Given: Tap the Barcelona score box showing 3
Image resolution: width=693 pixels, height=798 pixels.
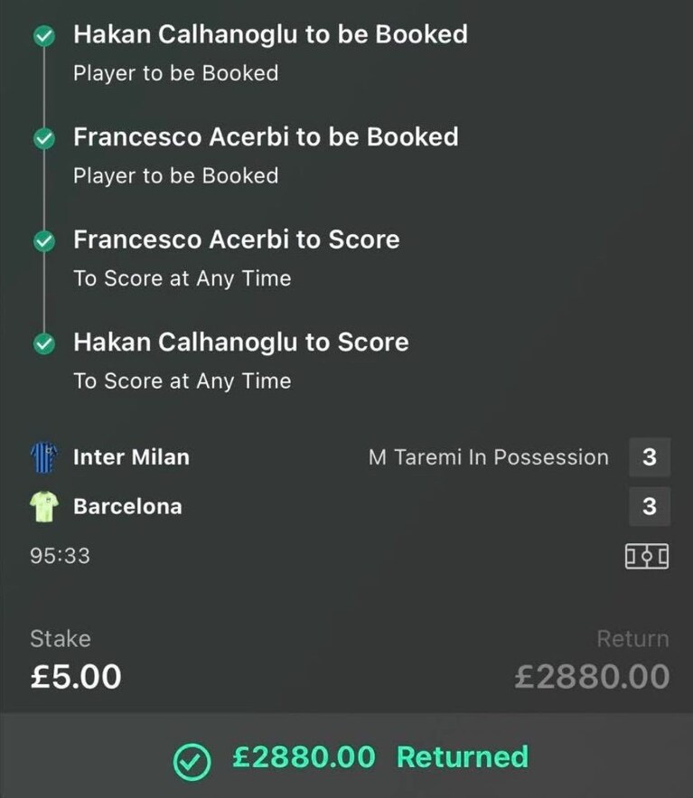Looking at the screenshot, I should (x=650, y=506).
